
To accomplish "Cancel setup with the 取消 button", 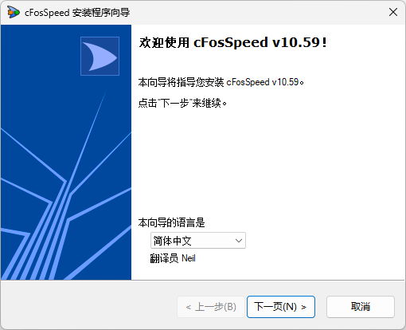I will pyautogui.click(x=361, y=307).
